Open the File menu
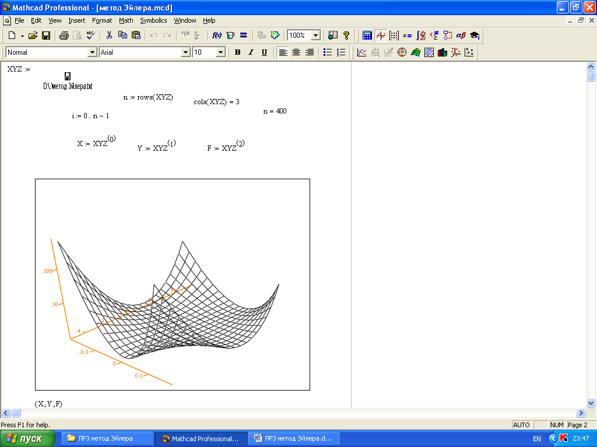The image size is (597, 447). pos(19,20)
